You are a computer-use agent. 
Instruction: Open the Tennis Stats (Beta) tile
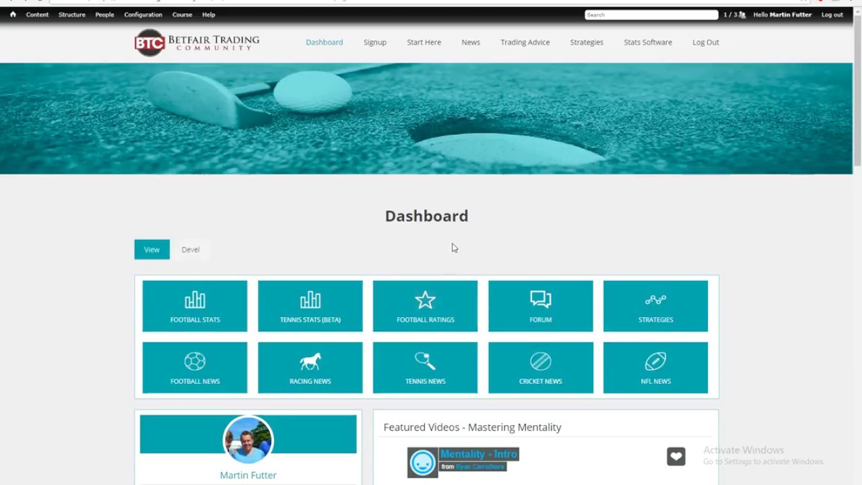pos(310,306)
